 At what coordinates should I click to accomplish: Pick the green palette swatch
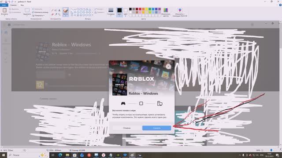[150, 9]
